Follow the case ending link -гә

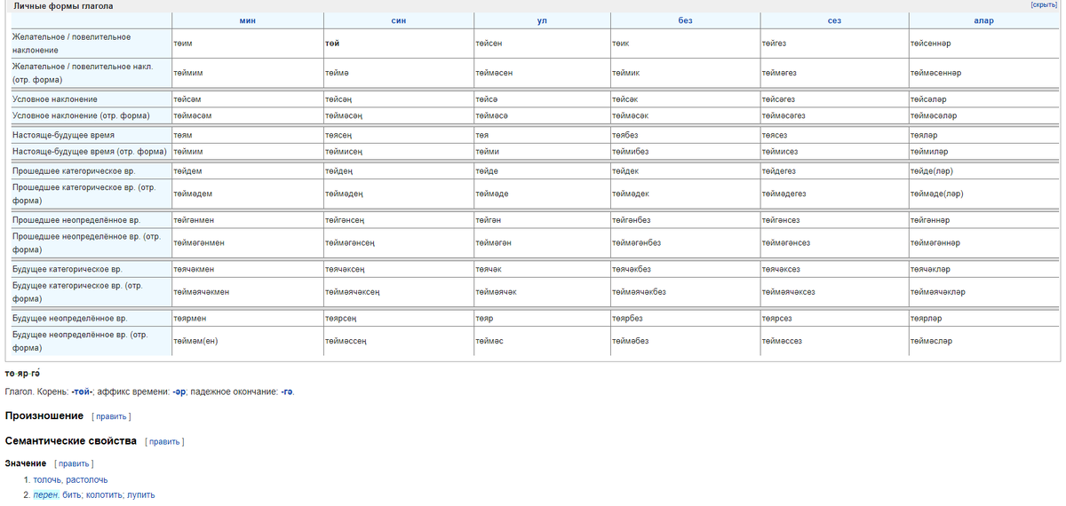284,391
